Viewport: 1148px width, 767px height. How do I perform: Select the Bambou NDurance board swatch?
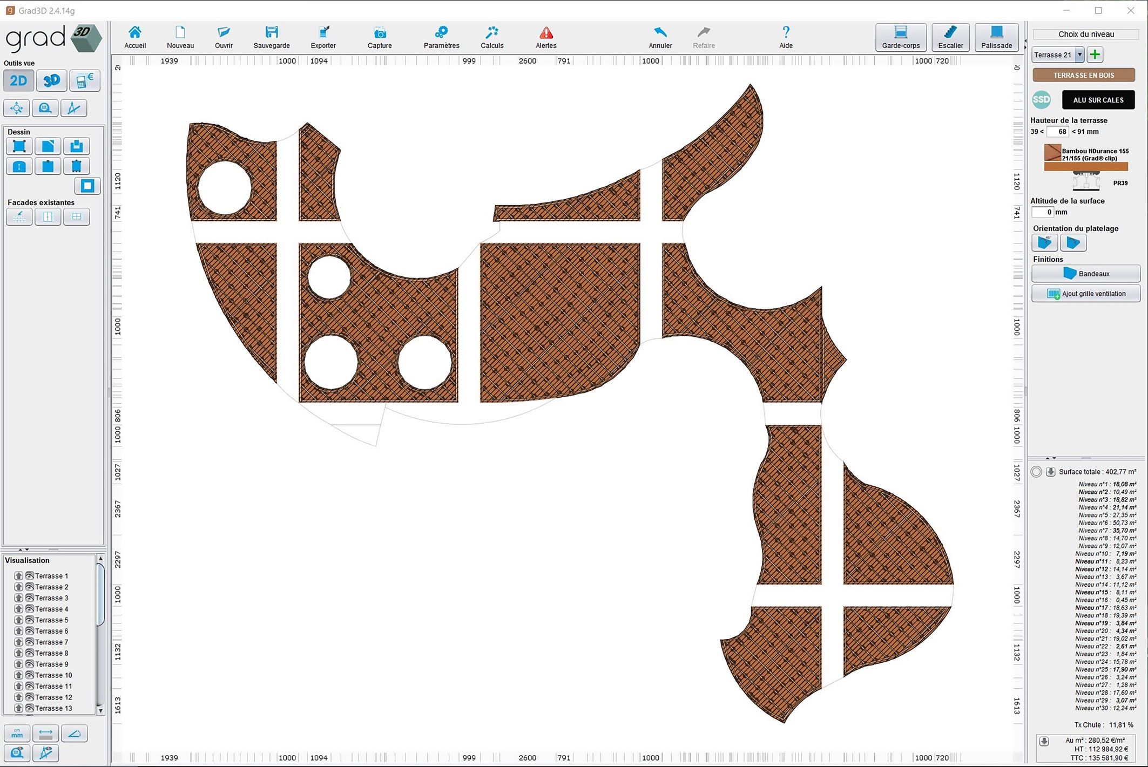pos(1052,152)
